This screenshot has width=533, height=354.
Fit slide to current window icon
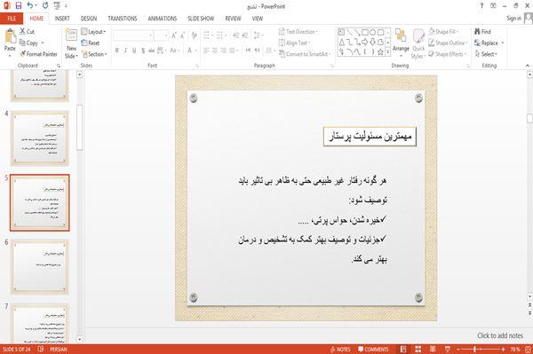click(x=528, y=349)
